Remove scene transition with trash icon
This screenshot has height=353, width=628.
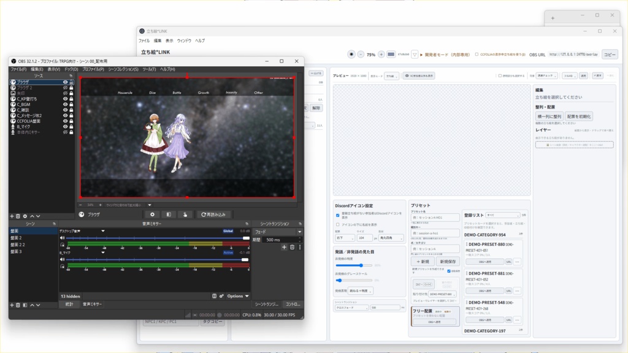pos(292,248)
